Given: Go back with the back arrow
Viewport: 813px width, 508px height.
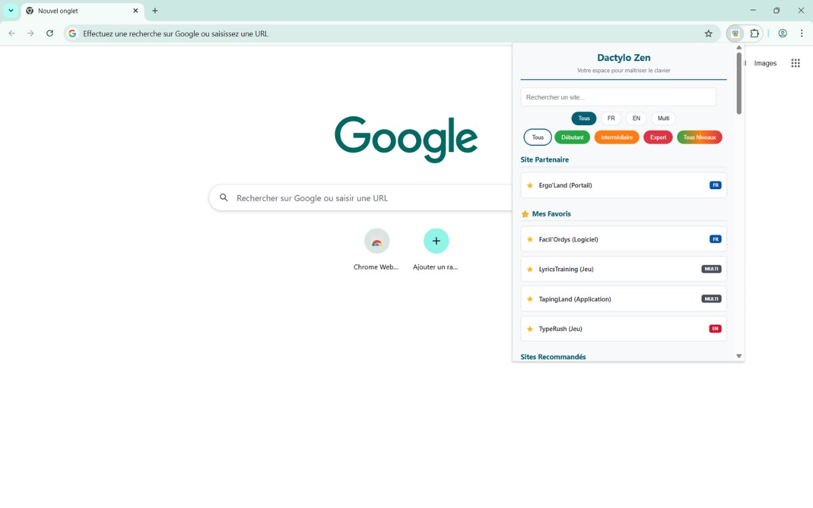Looking at the screenshot, I should [x=11, y=34].
